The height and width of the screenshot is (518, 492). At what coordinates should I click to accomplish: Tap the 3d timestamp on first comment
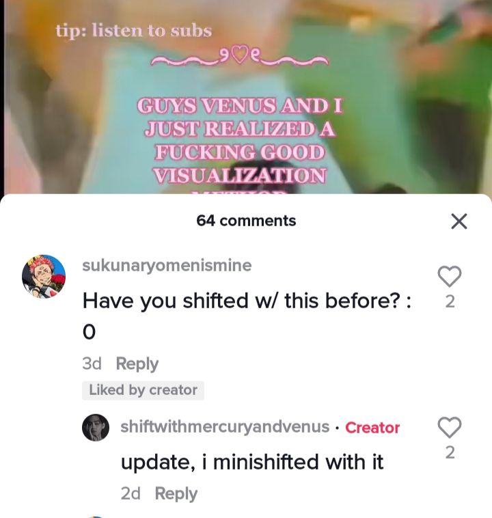[x=92, y=364]
